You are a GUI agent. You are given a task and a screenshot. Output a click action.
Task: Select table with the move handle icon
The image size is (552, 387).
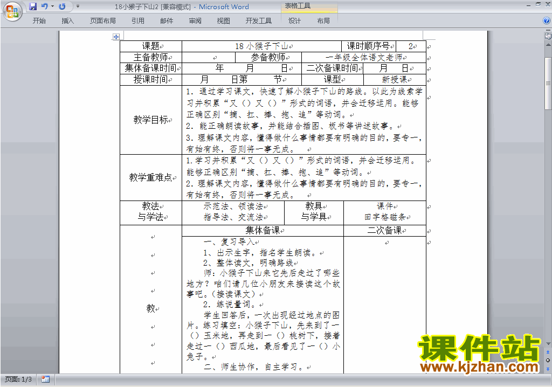(116, 37)
